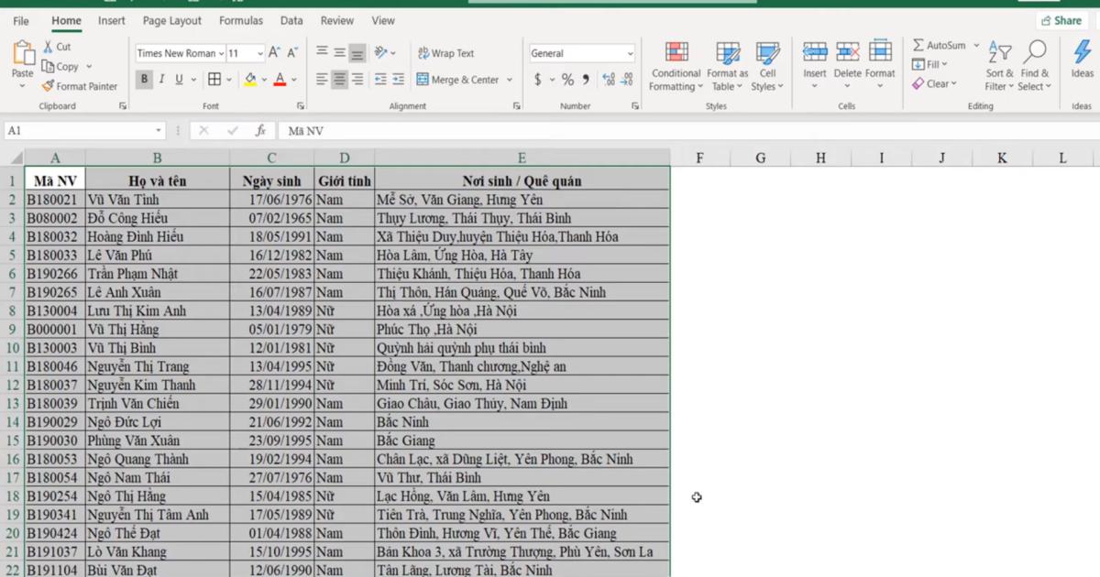Toggle Bottom Align vertical alignment

357,53
